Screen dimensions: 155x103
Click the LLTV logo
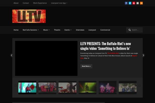[x=29, y=16]
